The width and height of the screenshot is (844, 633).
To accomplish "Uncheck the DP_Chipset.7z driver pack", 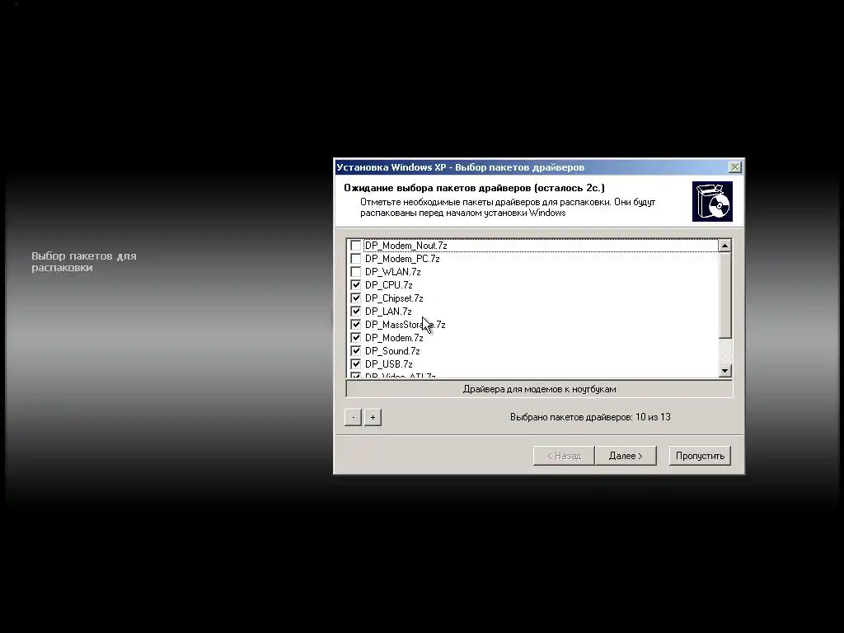I will (x=355, y=298).
